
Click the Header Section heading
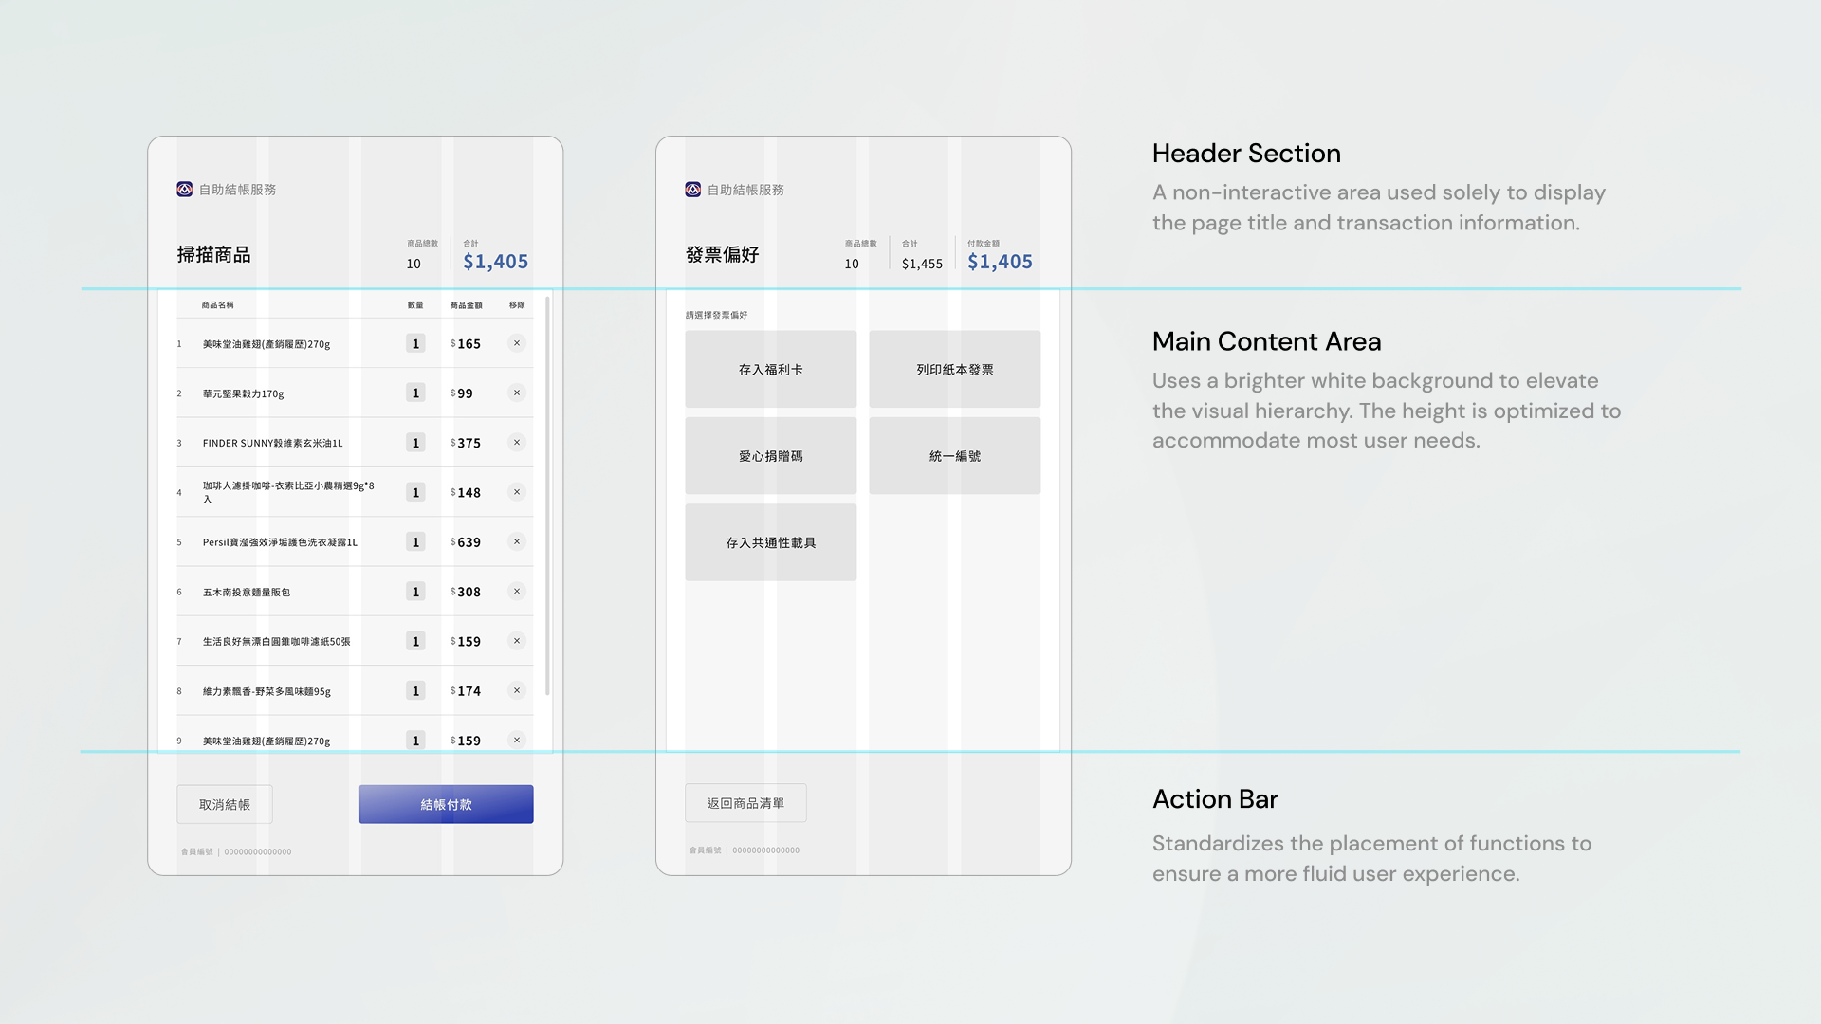[1246, 154]
